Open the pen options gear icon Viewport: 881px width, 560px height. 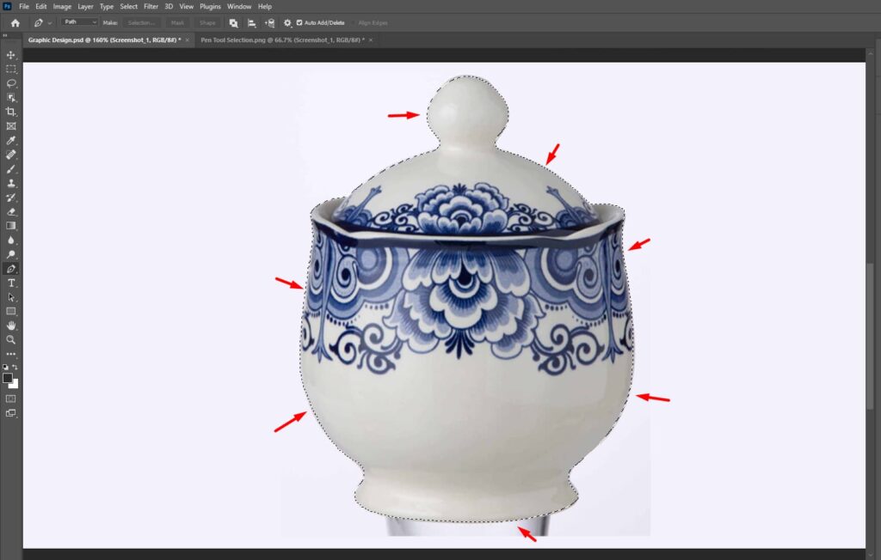[287, 23]
